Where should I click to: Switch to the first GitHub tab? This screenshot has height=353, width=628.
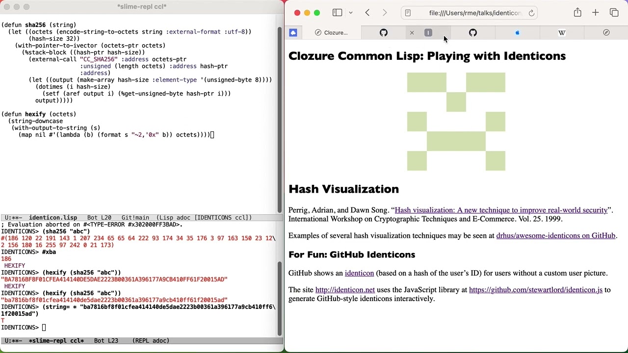pyautogui.click(x=384, y=33)
